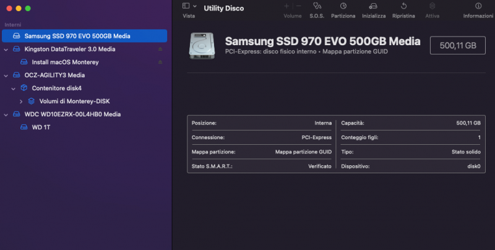
Task: Click the 500,11 GB capacity box
Action: (457, 45)
